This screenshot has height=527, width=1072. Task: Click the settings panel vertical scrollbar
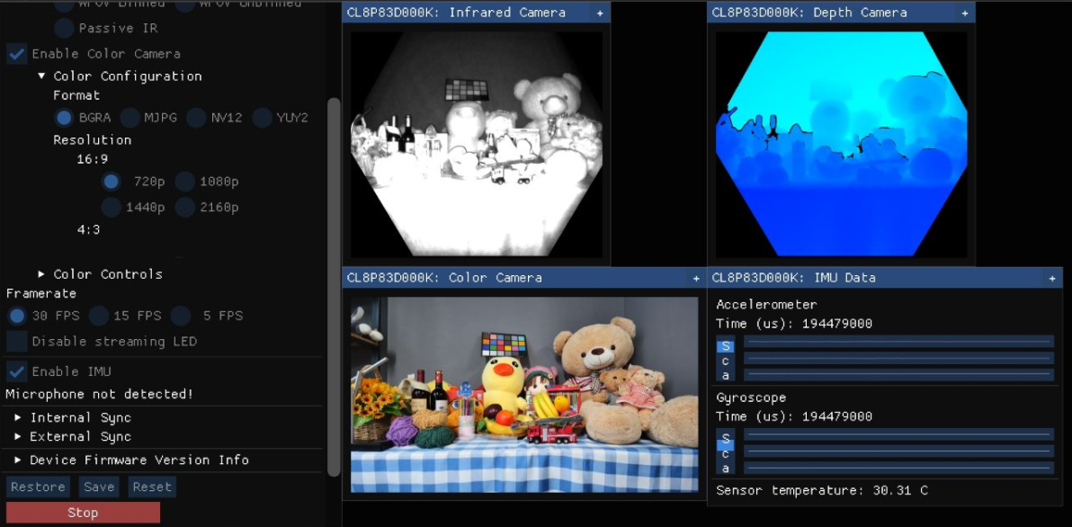click(334, 270)
